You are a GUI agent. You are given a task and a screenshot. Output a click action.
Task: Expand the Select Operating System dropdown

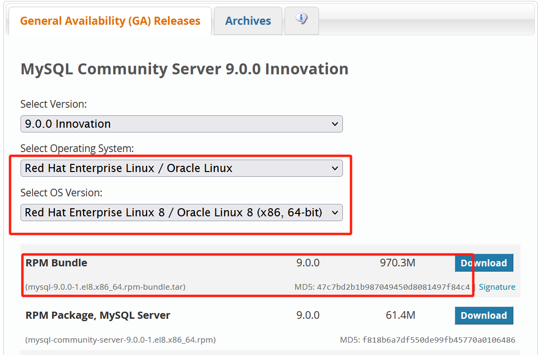coord(181,168)
